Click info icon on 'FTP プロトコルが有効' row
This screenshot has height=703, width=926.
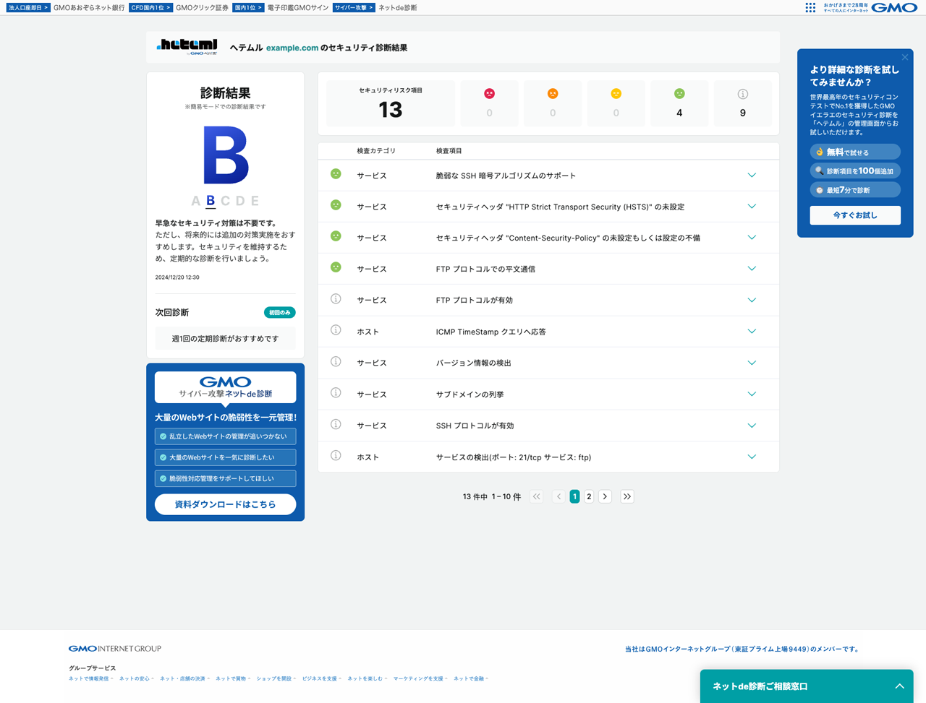coord(336,298)
